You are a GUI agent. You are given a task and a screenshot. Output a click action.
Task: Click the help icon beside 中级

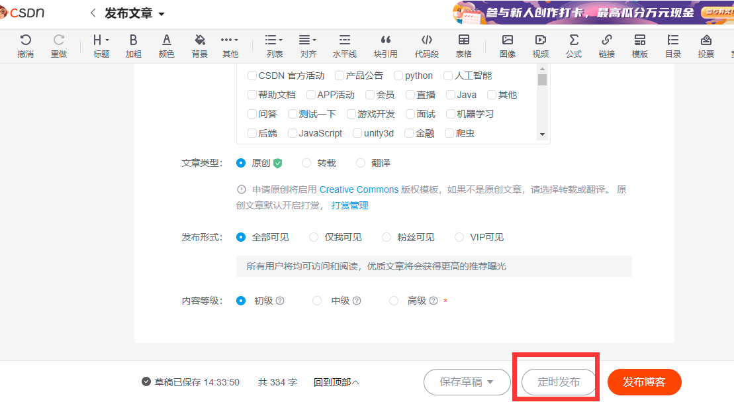(357, 301)
